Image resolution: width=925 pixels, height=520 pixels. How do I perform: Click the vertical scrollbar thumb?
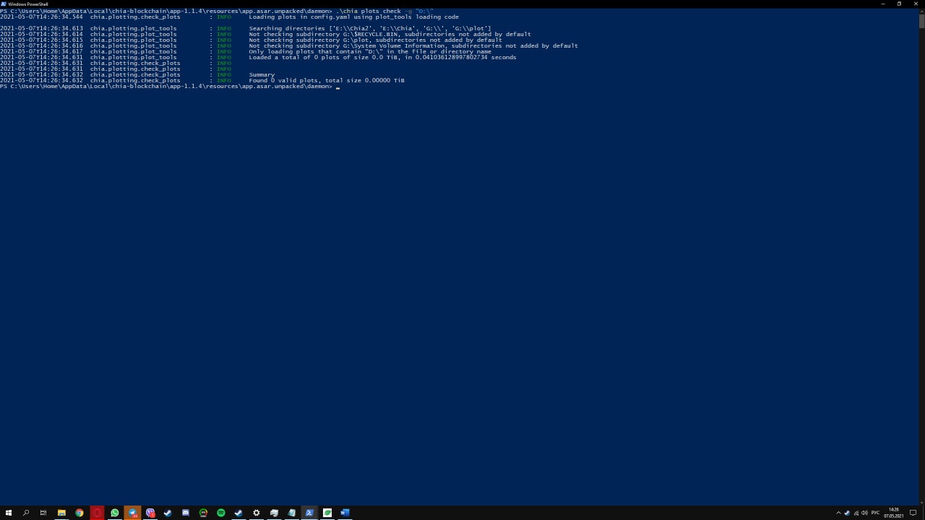921,20
